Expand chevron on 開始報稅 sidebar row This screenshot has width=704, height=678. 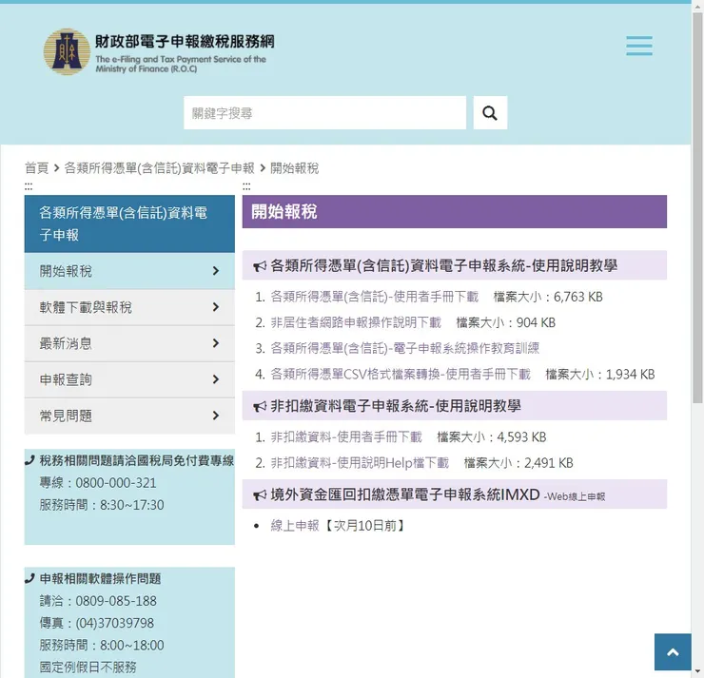click(x=216, y=271)
